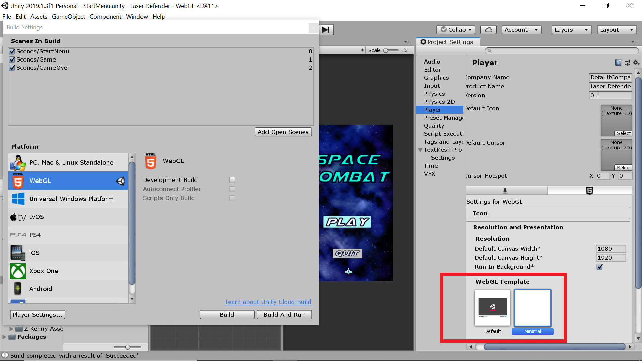Image resolution: width=642 pixels, height=361 pixels.
Task: Uncheck Scenes/Game in Scenes In Build
Action: click(x=12, y=59)
